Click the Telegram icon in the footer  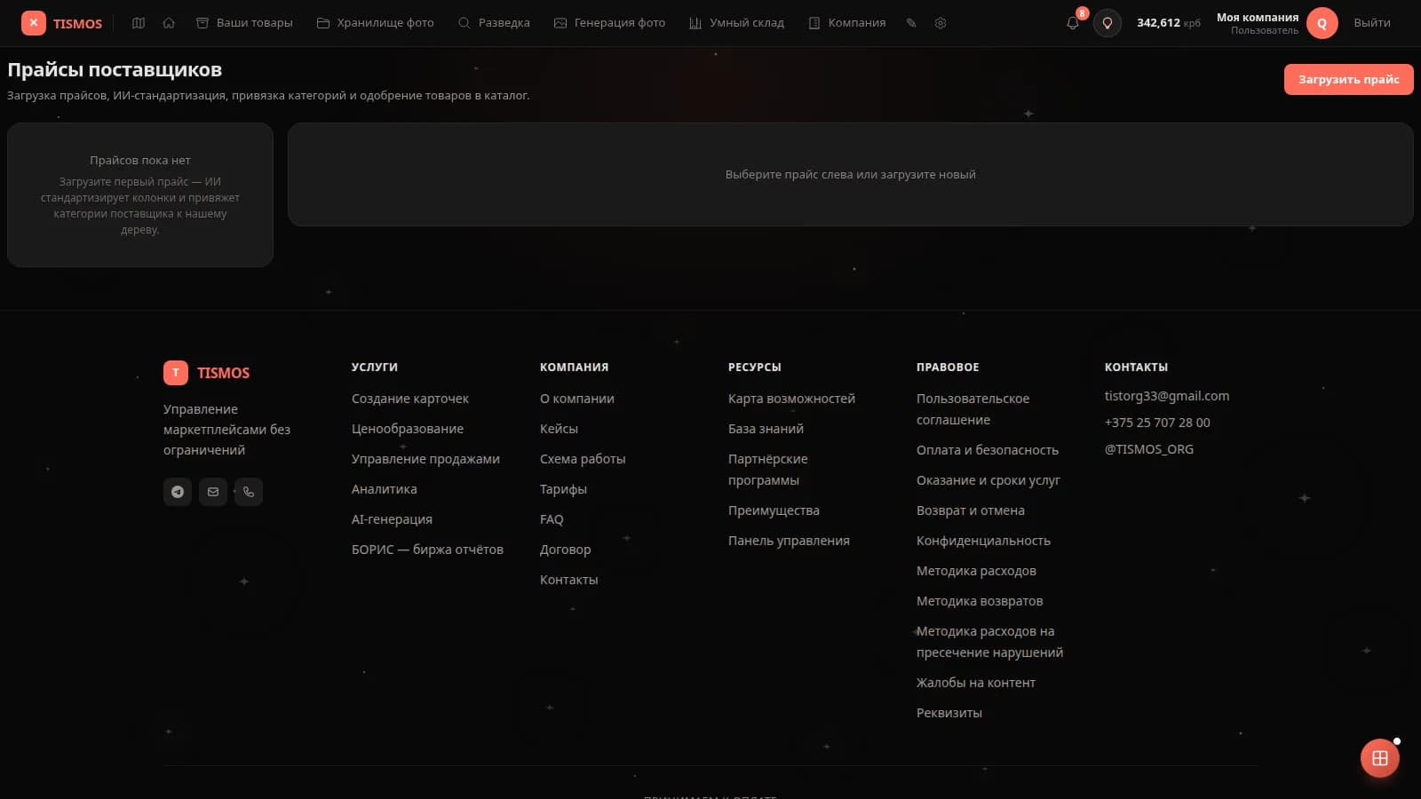click(x=178, y=492)
